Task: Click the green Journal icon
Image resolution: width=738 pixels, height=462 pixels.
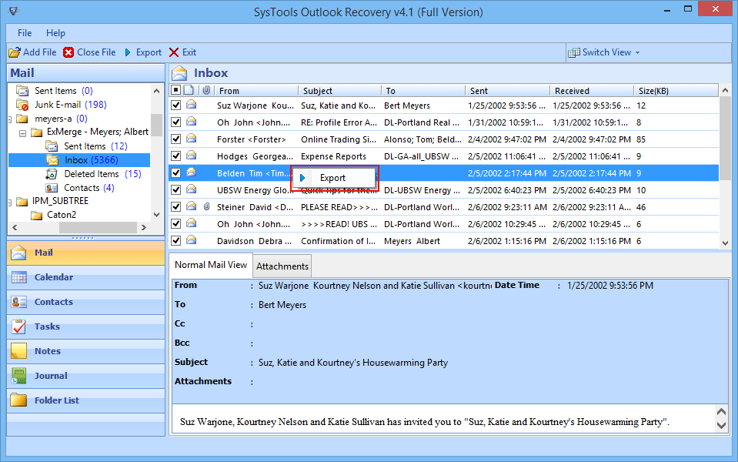Action: point(18,375)
